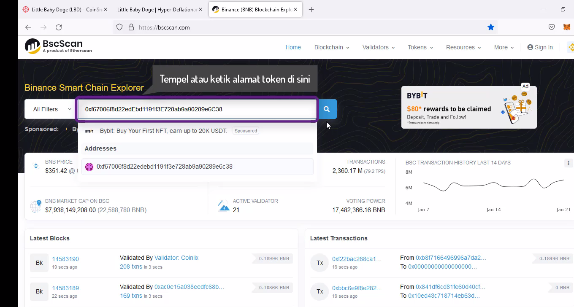Open chart options three-dot menu
This screenshot has width=574, height=307.
tap(568, 163)
